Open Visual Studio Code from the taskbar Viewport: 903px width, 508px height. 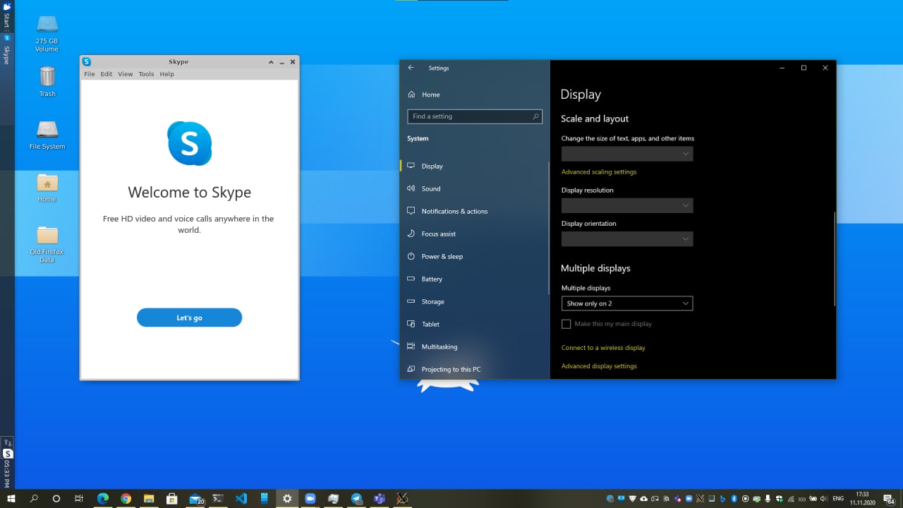pos(241,499)
